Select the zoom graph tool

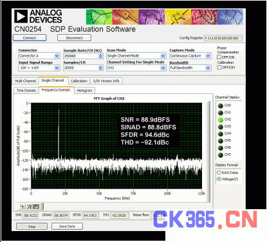pos(29,207)
